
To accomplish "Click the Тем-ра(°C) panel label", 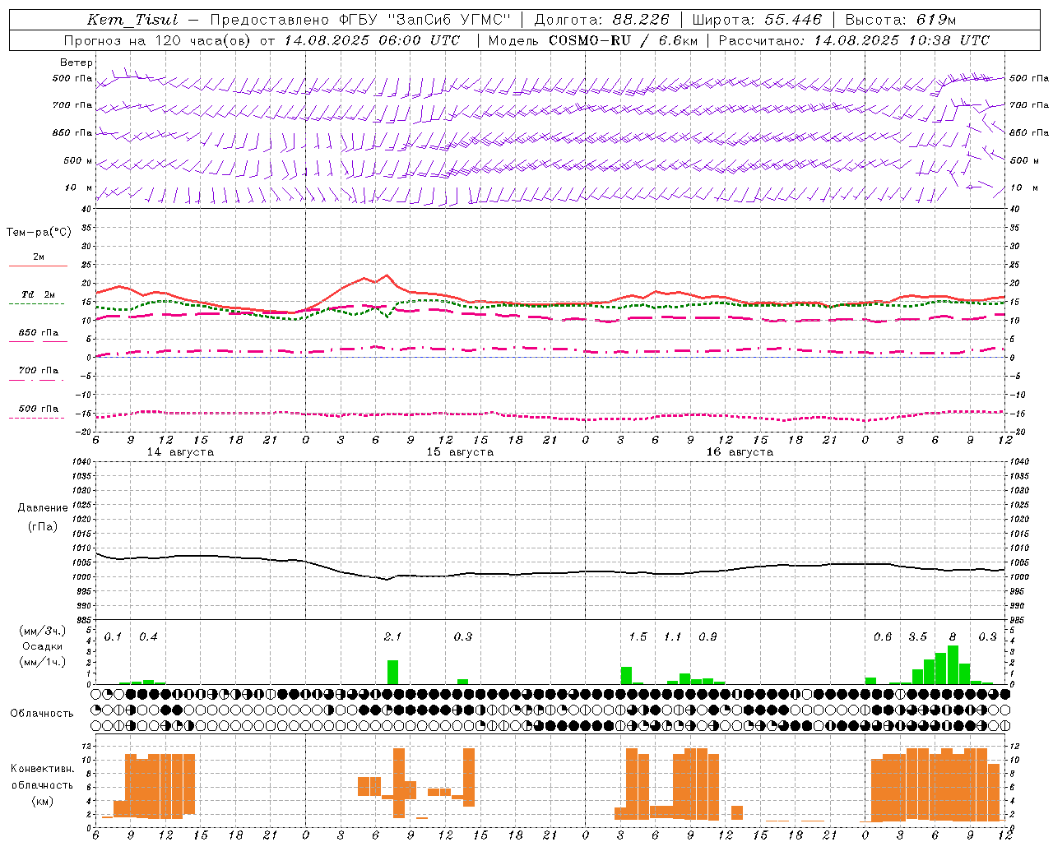I will [39, 233].
